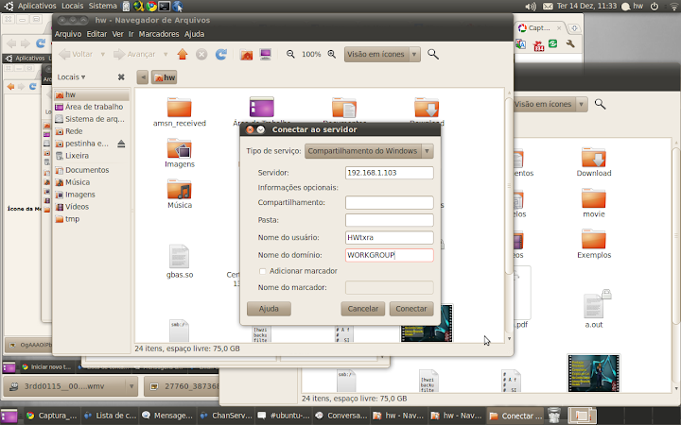The image size is (681, 425).
Task: Open Exemplos folder in rear window
Action: pyautogui.click(x=594, y=244)
